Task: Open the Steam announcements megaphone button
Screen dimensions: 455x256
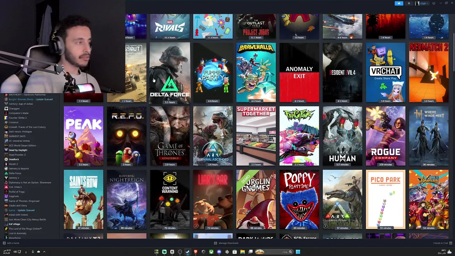Action: [399, 3]
